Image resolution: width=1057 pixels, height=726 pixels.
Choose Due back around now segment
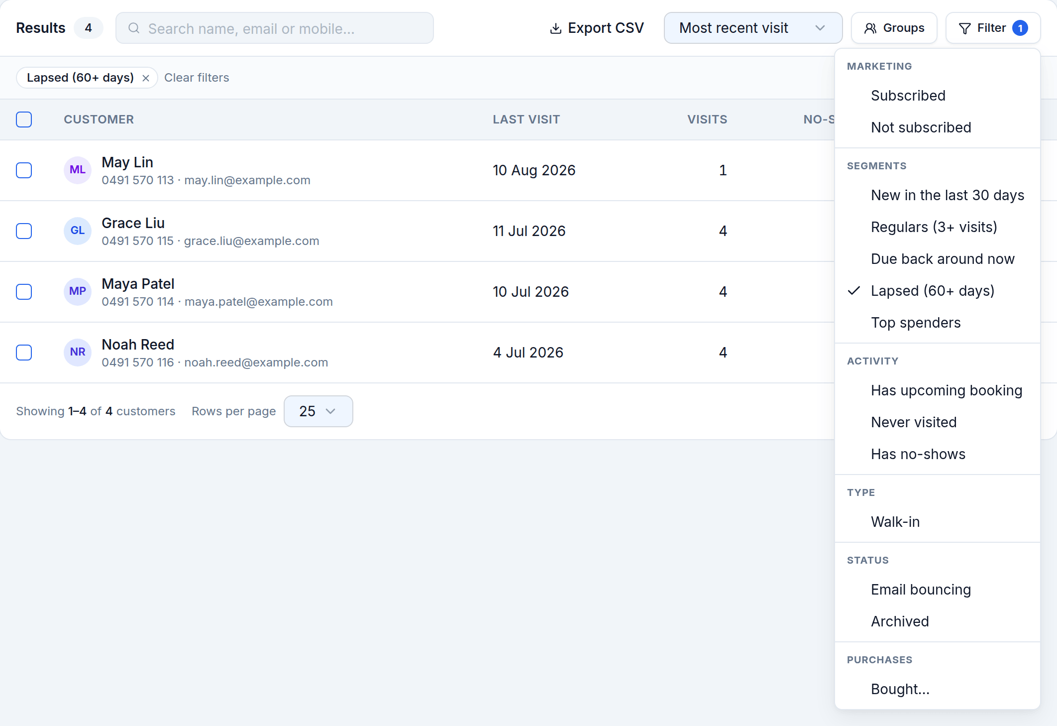coord(938,259)
